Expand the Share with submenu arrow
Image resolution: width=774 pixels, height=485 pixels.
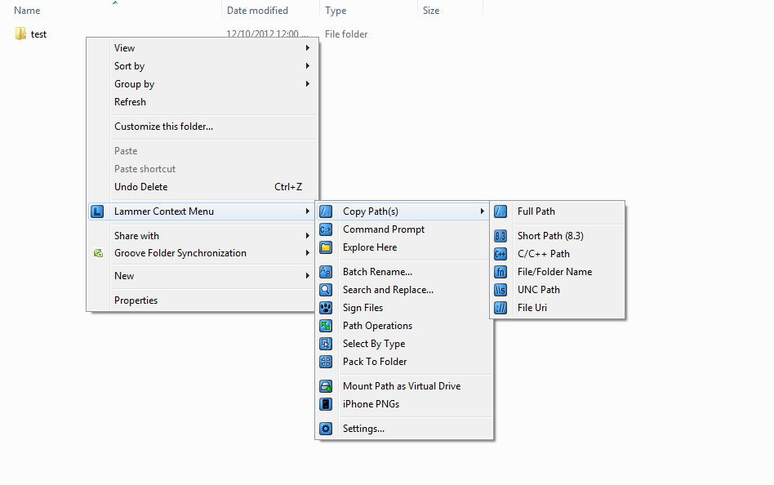(308, 236)
